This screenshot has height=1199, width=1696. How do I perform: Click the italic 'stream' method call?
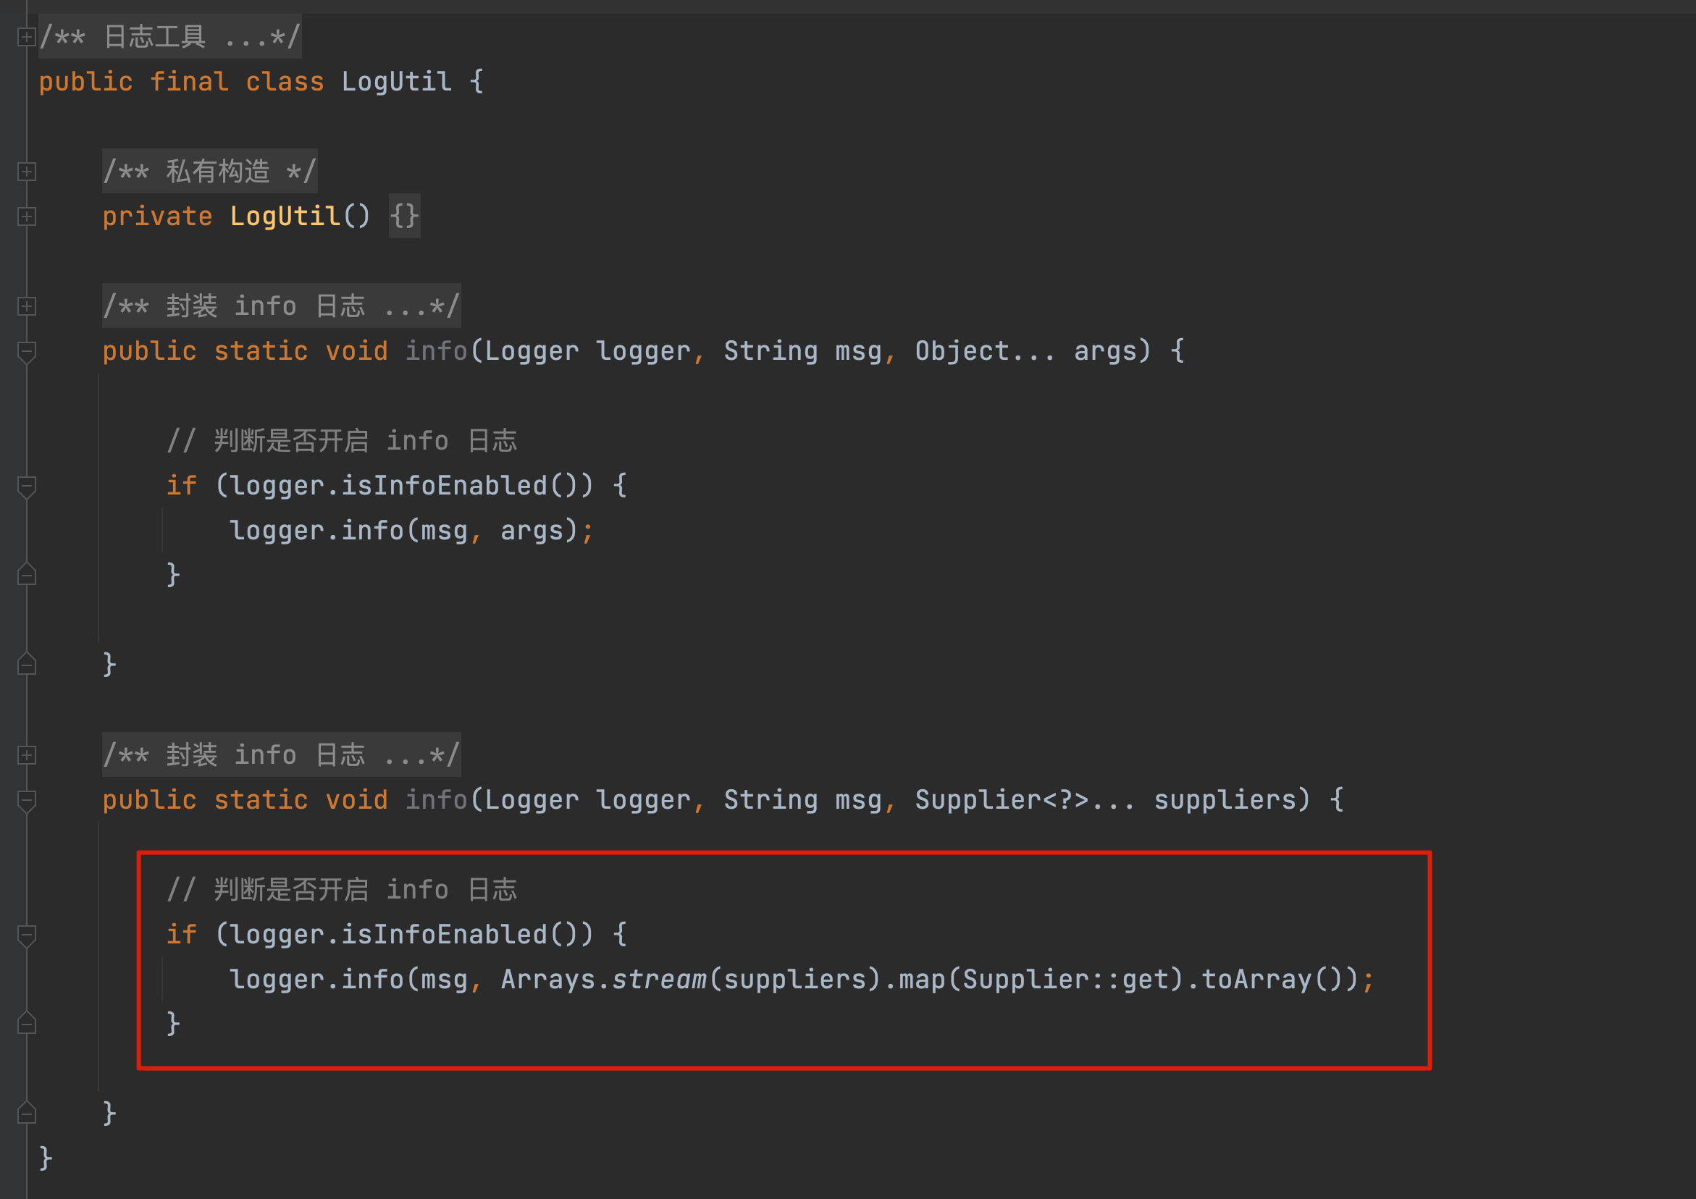[x=659, y=980]
